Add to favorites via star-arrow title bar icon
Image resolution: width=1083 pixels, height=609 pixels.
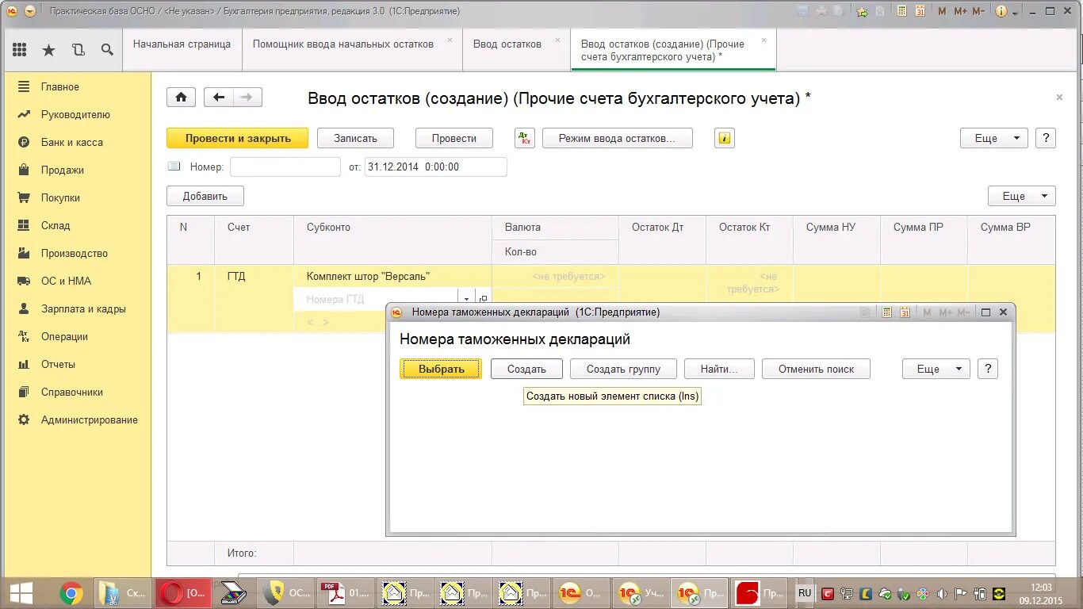point(863,11)
